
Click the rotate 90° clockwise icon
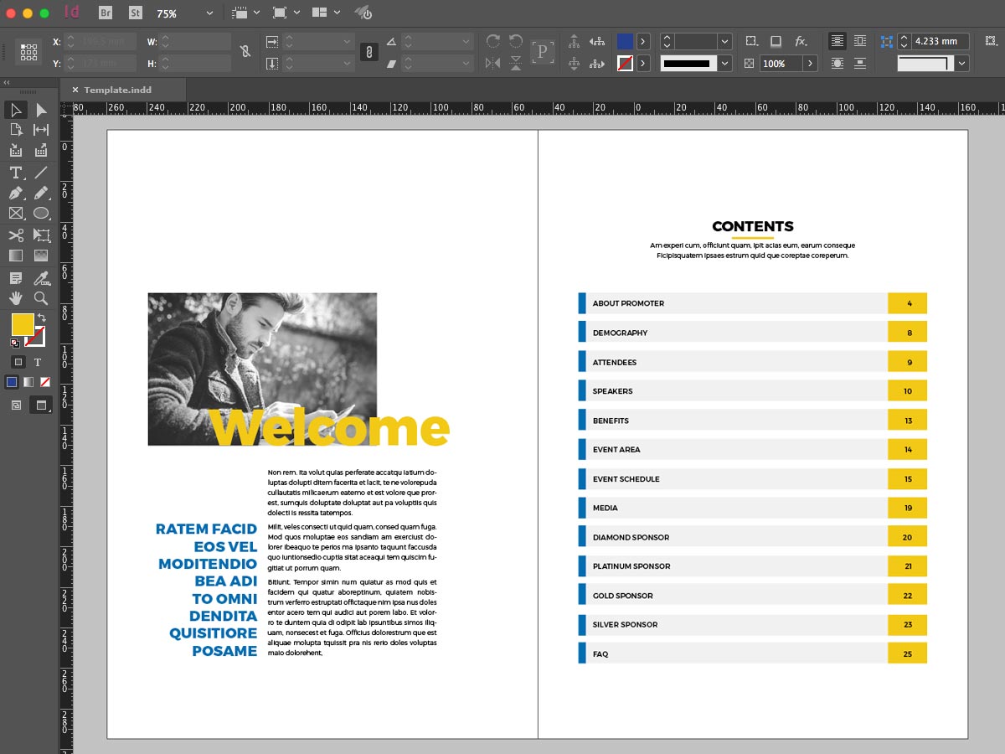[x=492, y=41]
